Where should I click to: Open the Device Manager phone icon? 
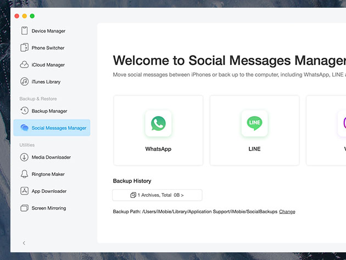coord(25,31)
